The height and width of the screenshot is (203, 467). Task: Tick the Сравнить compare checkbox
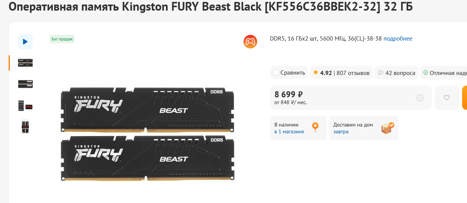click(x=276, y=73)
